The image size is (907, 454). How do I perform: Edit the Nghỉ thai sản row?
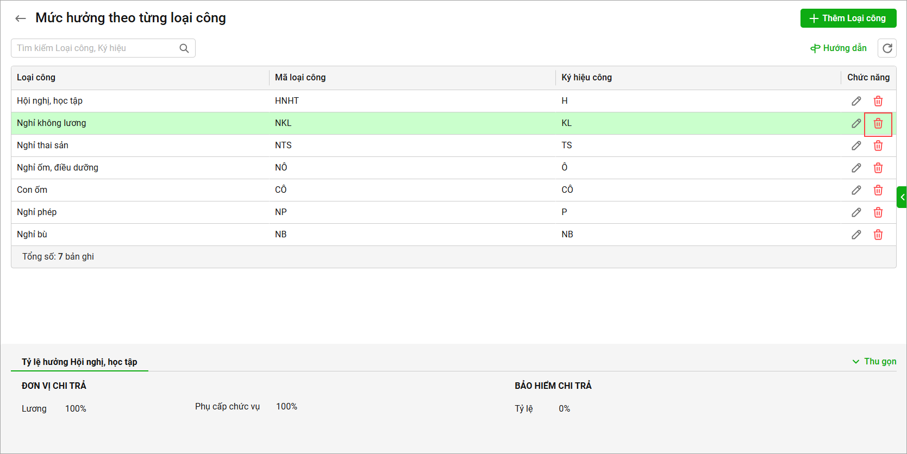click(856, 146)
